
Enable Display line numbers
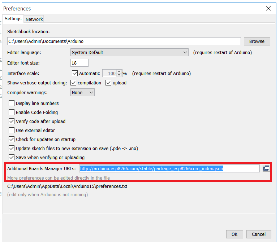pyautogui.click(x=12, y=103)
